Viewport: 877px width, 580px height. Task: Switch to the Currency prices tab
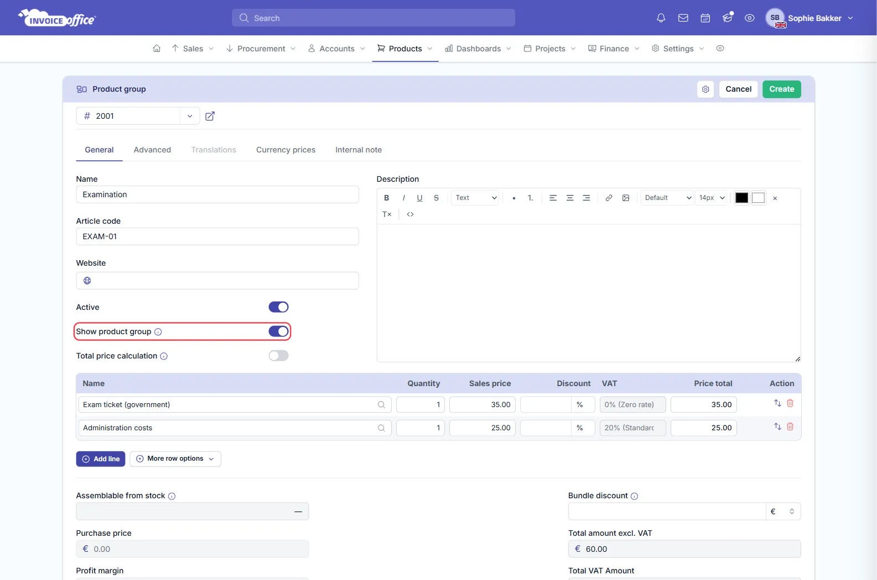pyautogui.click(x=286, y=150)
